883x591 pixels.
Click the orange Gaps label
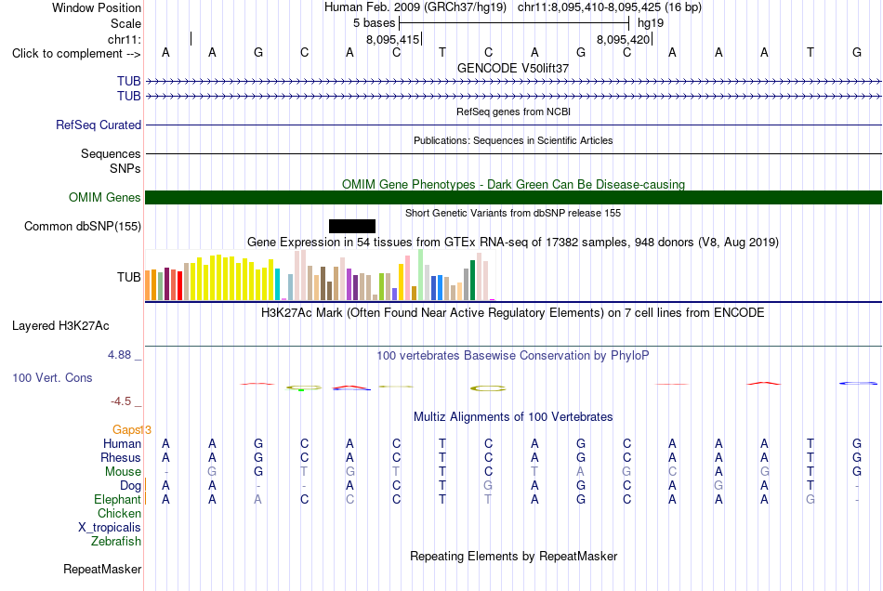[126, 430]
